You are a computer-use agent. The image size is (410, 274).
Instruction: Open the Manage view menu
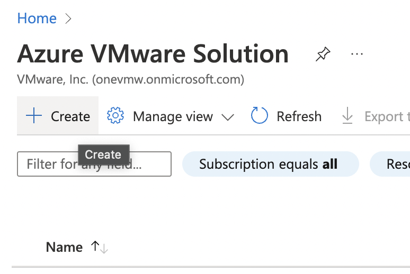(173, 116)
